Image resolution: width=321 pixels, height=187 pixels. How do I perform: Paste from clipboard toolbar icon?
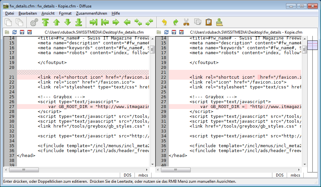[x=209, y=22]
